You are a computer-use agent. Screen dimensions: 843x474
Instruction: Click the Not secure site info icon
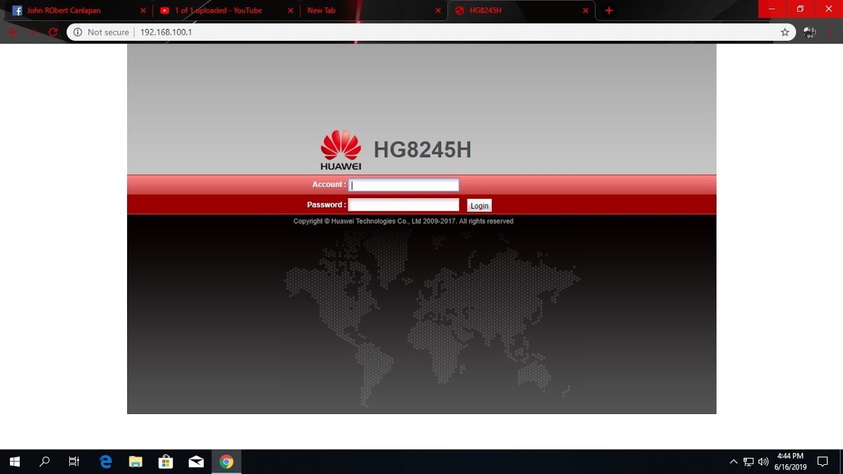point(78,32)
